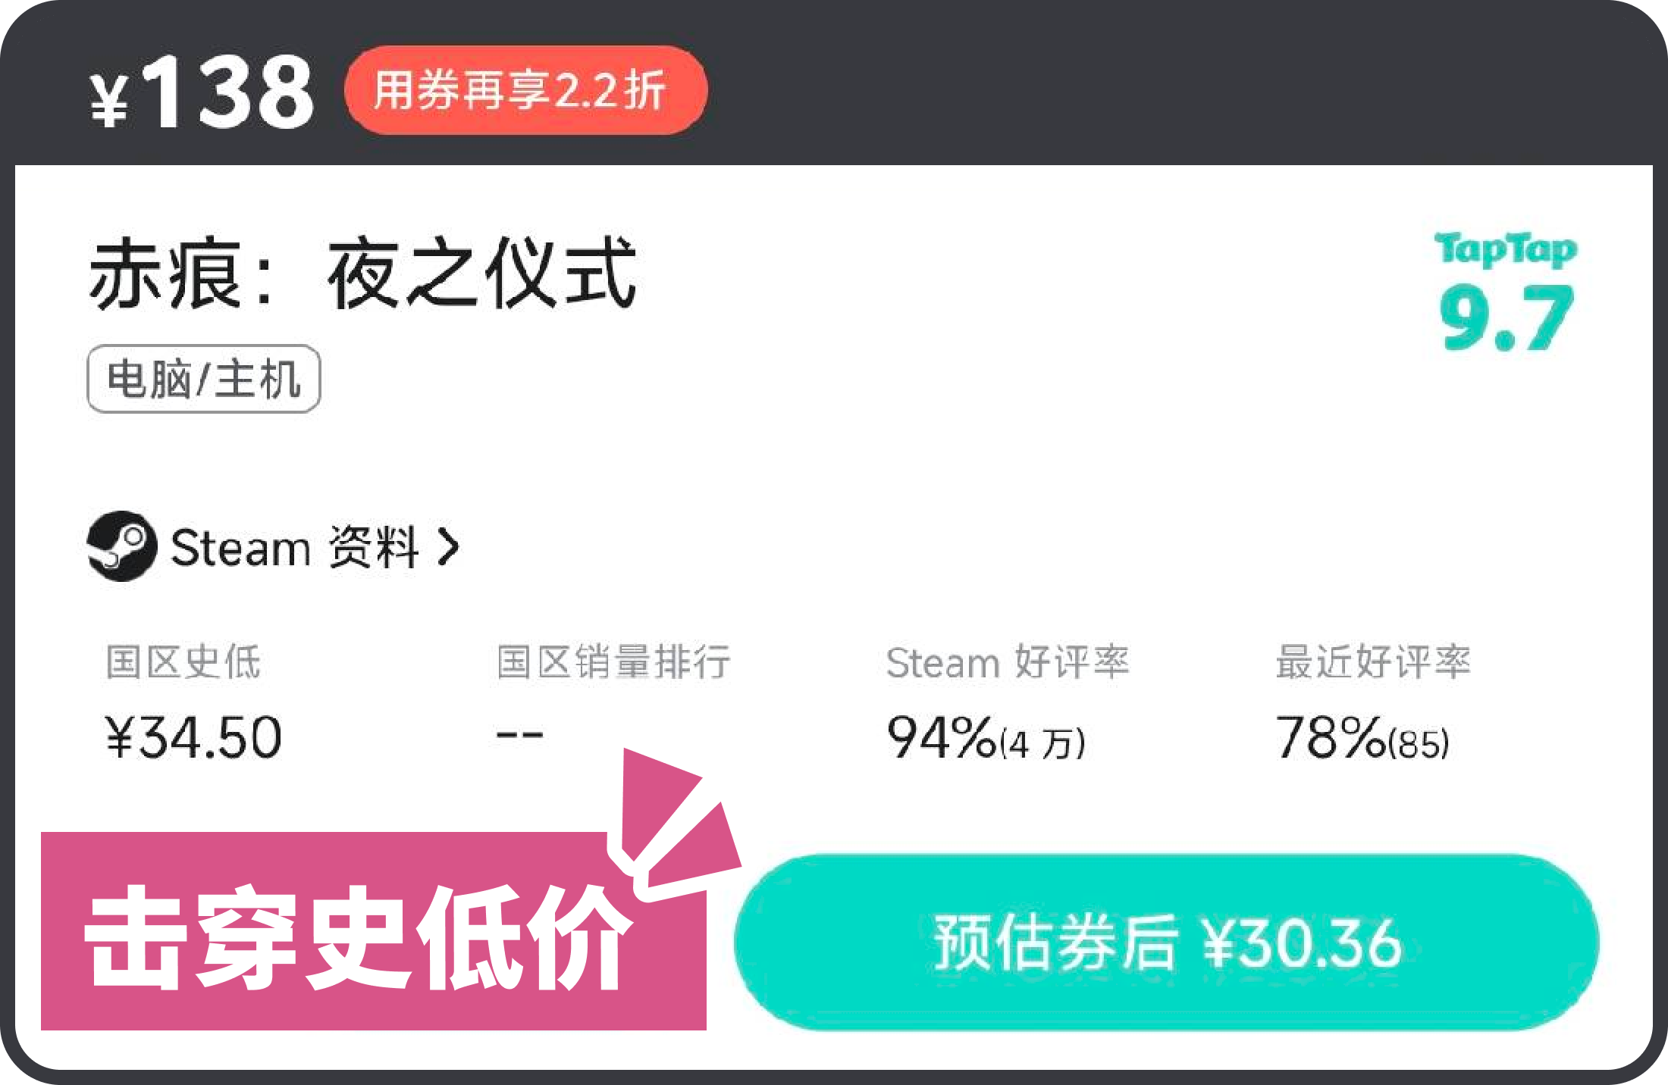
Task: Click the 国区销量排行 dash value
Action: coord(519,734)
